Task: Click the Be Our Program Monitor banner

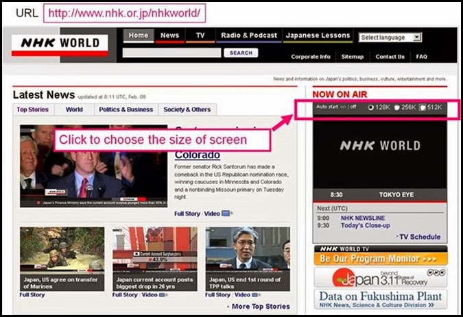Action: coord(381,255)
